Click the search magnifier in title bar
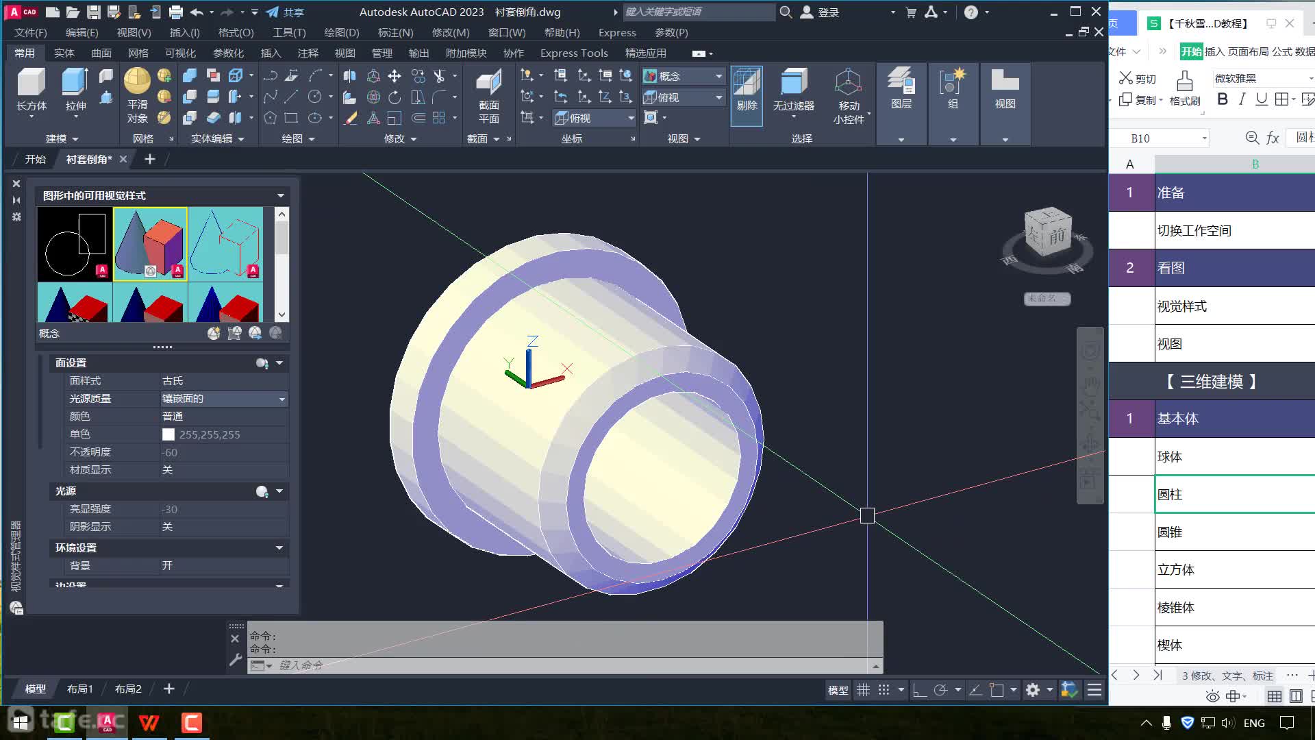 pos(786,12)
